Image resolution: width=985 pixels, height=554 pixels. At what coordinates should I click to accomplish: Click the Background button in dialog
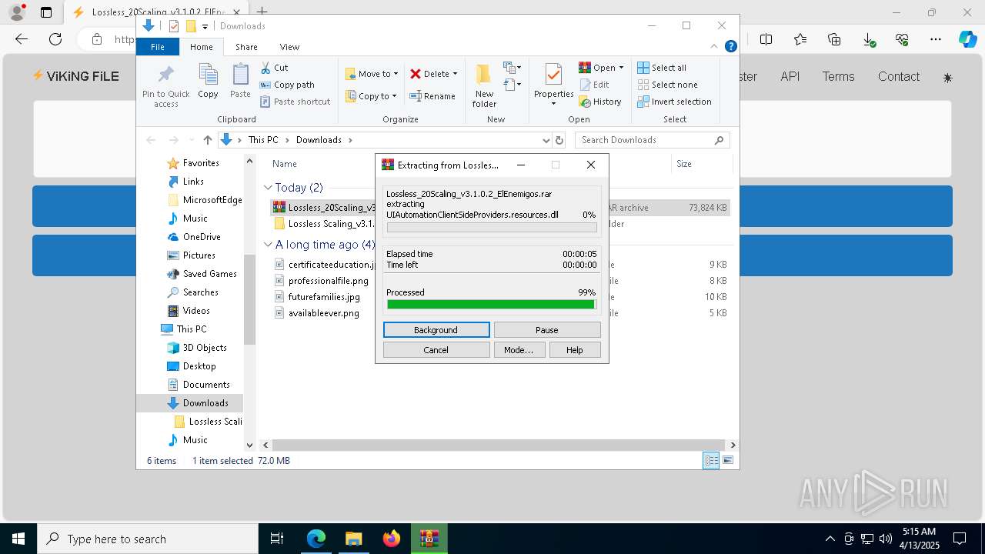436,330
